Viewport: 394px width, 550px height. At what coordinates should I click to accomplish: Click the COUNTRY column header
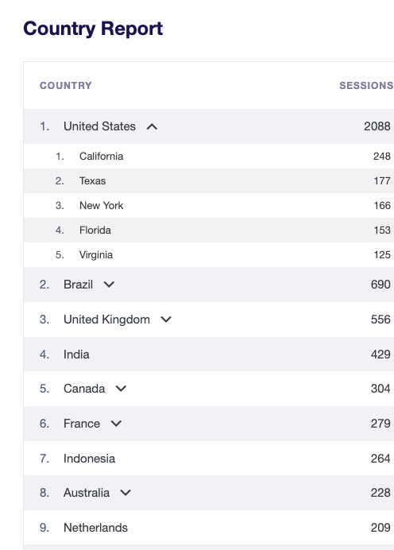[66, 86]
